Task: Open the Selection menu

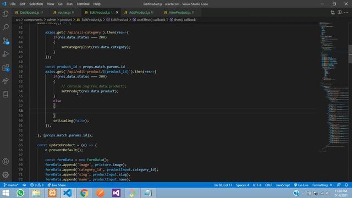Action: click(x=36, y=4)
